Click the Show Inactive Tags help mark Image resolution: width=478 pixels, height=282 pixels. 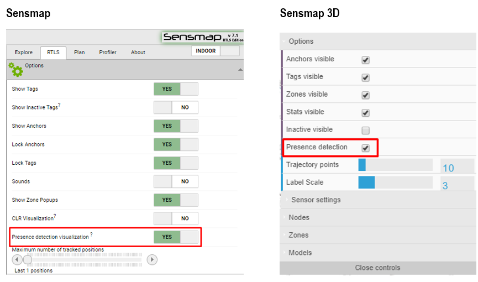[59, 105]
